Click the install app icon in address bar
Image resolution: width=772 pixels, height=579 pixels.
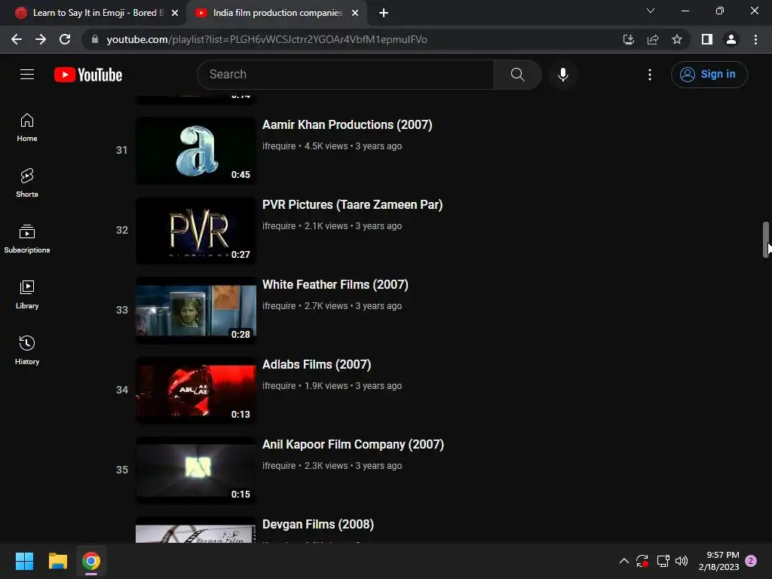628,39
